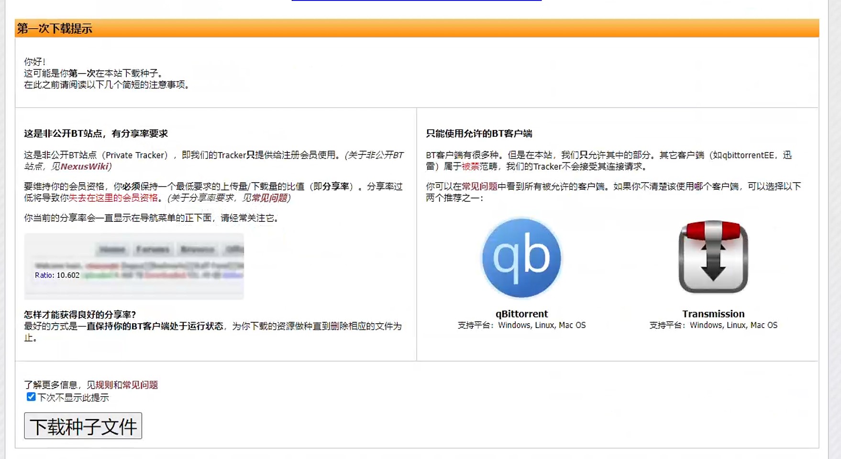The width and height of the screenshot is (841, 459).
Task: Click the 你好! greeting text
Action: tap(35, 62)
